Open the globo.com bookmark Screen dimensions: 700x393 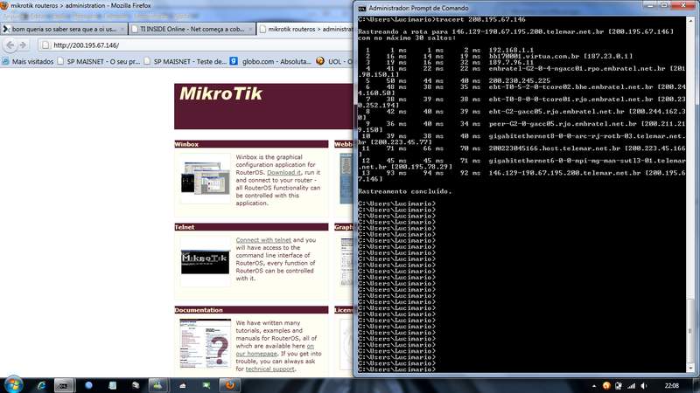coord(270,61)
